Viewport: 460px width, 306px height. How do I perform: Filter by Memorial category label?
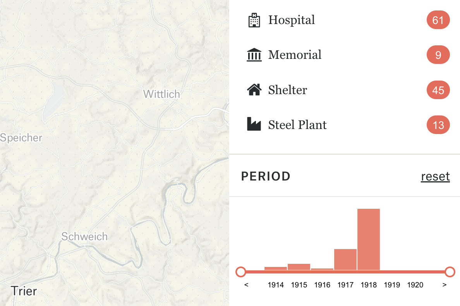[x=295, y=55]
